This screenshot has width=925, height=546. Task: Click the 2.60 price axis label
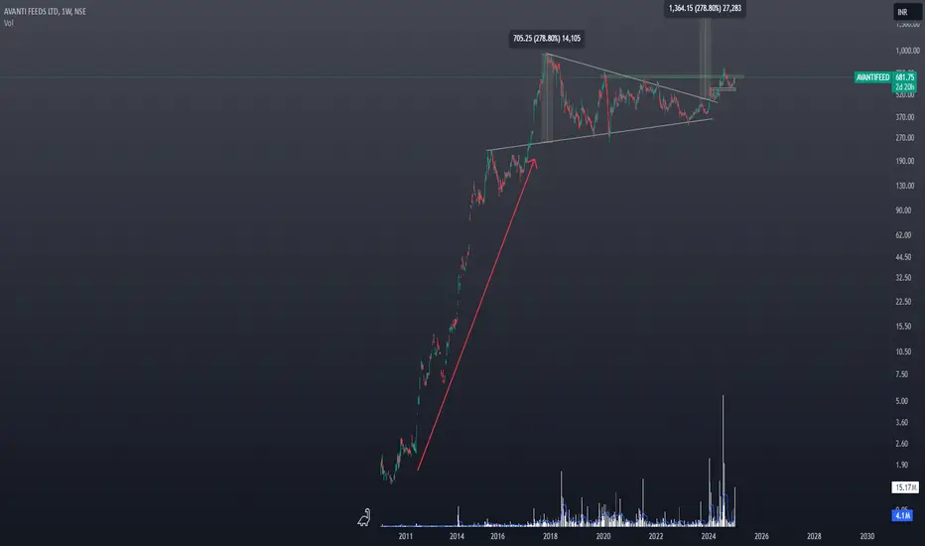pyautogui.click(x=902, y=444)
